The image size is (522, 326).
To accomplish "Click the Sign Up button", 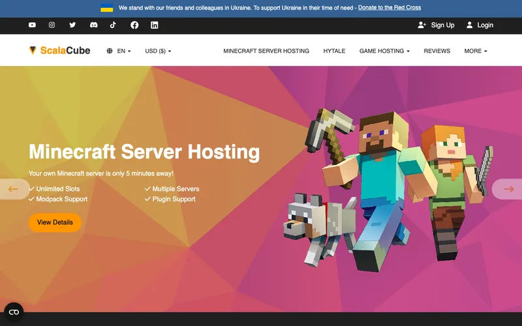I will 436,25.
